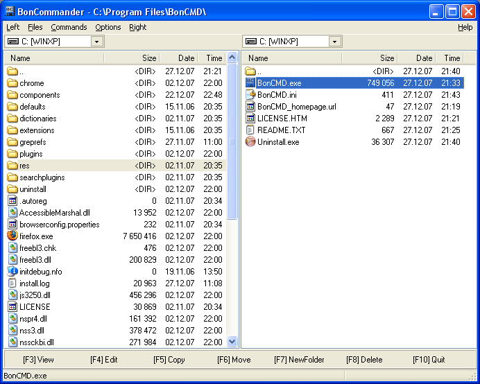Select the js3250.dll file name
480x384 pixels.
(35, 295)
